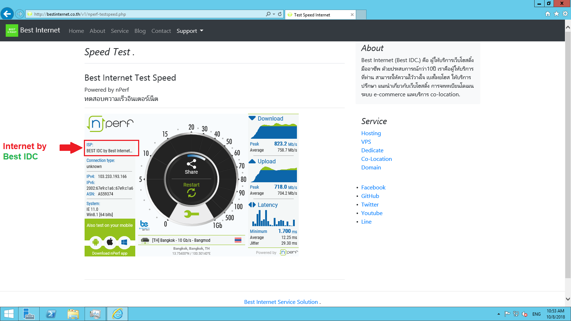Screen dimensions: 571x321
Task: Click the Share icon in the speedometer
Action: click(191, 164)
